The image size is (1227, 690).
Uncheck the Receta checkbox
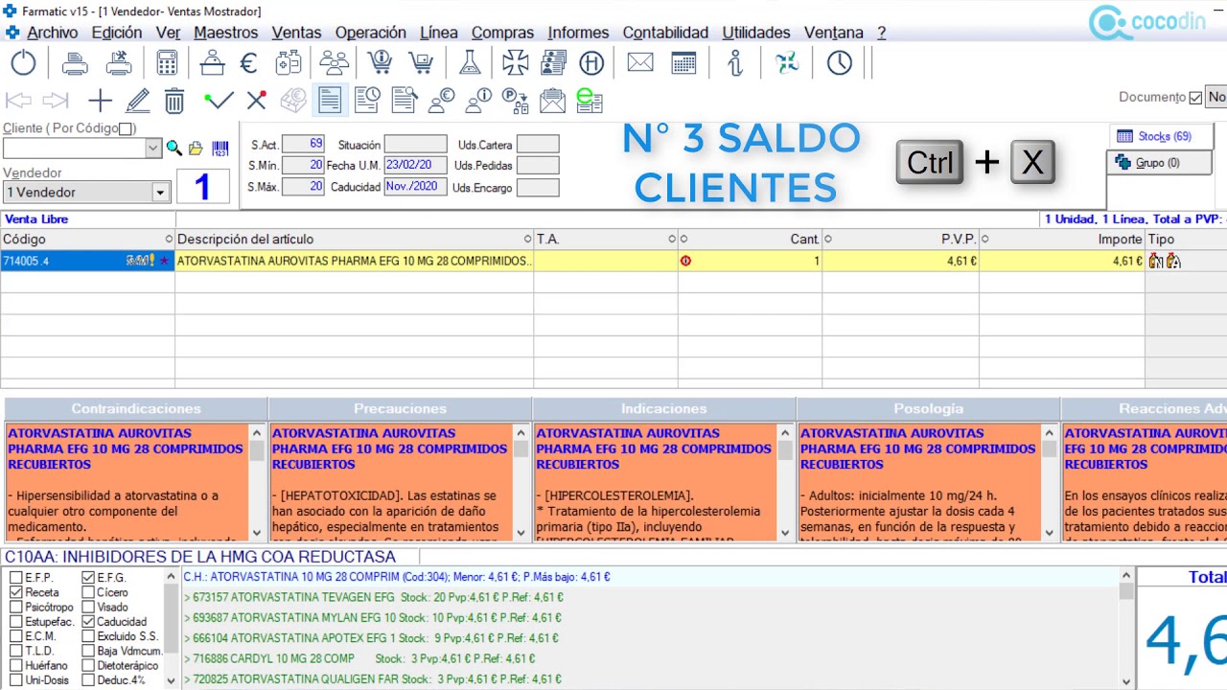pyautogui.click(x=15, y=592)
